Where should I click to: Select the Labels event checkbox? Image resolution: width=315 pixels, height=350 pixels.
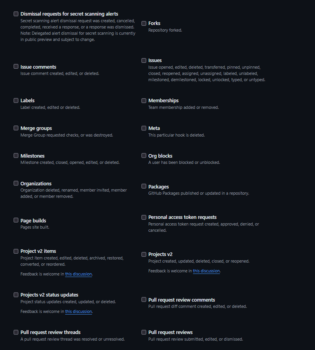tap(16, 100)
